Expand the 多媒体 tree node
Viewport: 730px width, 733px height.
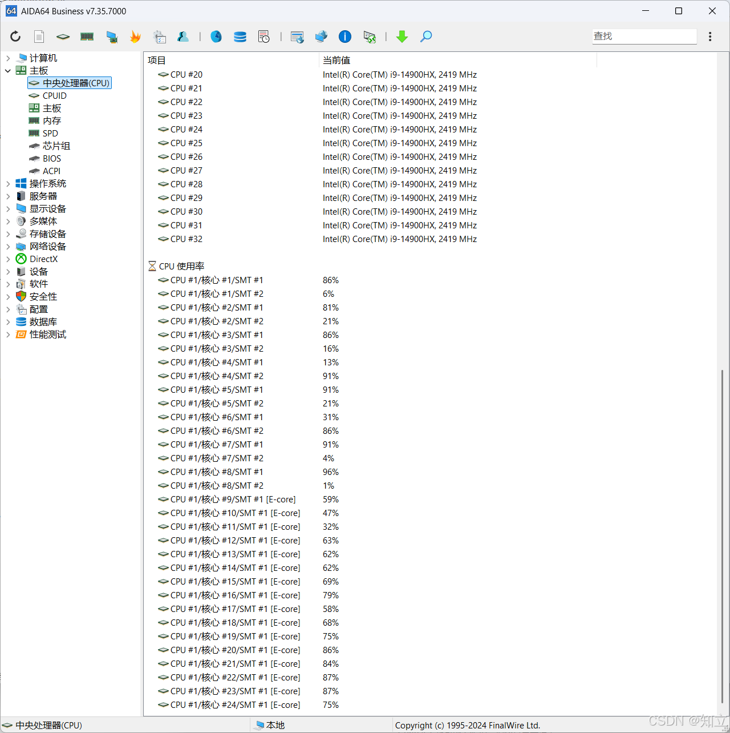click(8, 221)
